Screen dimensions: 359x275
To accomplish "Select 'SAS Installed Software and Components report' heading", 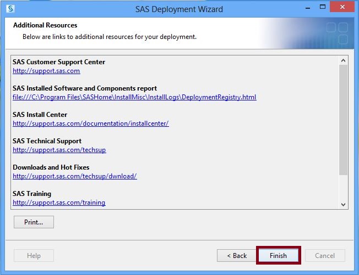I will [x=85, y=88].
